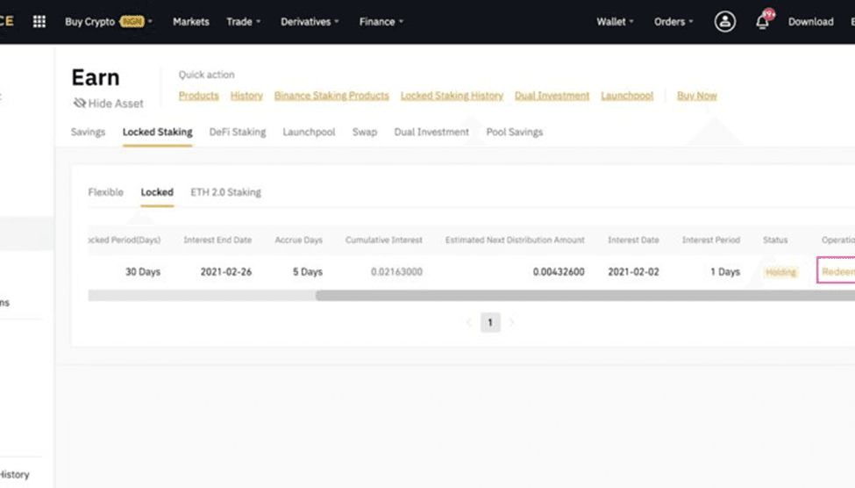Click the Cumulative Interest column header
Viewport: 855px width, 488px height.
point(384,240)
